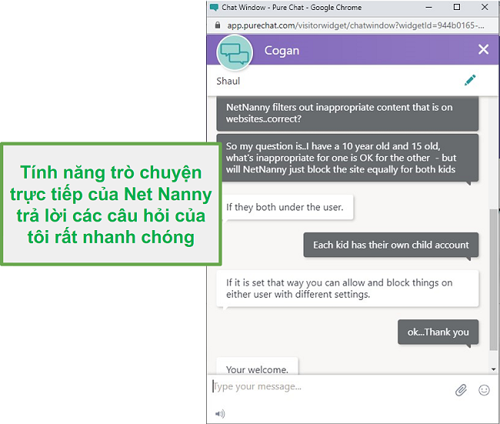Click message 'So my question is..I have a 10 year old'

tap(348, 158)
